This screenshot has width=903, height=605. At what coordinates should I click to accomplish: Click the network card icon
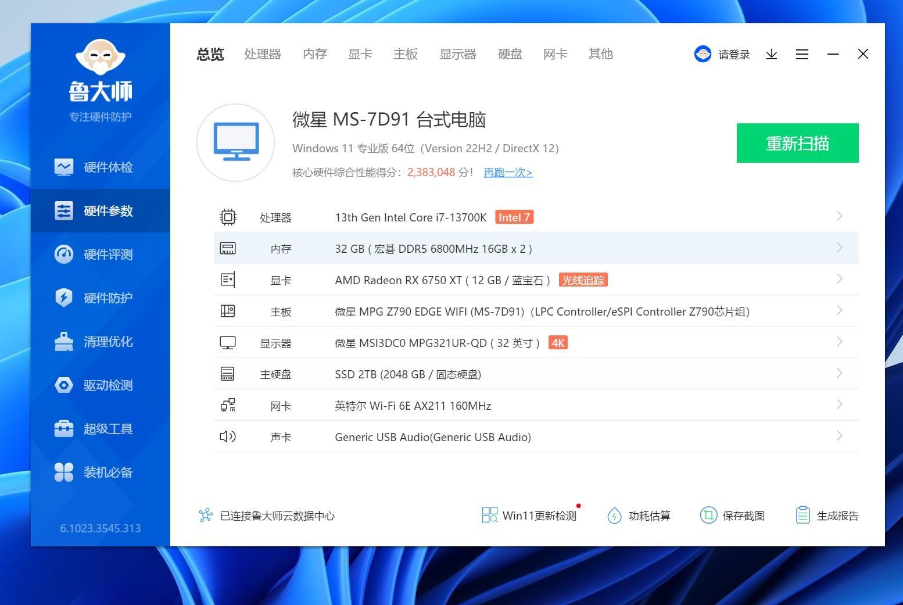228,406
